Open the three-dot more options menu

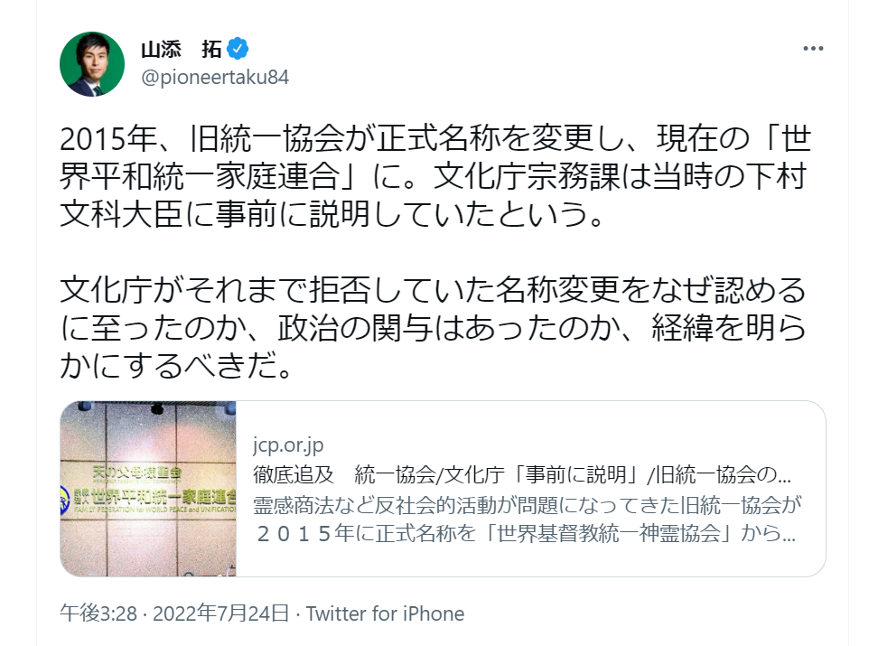click(812, 49)
